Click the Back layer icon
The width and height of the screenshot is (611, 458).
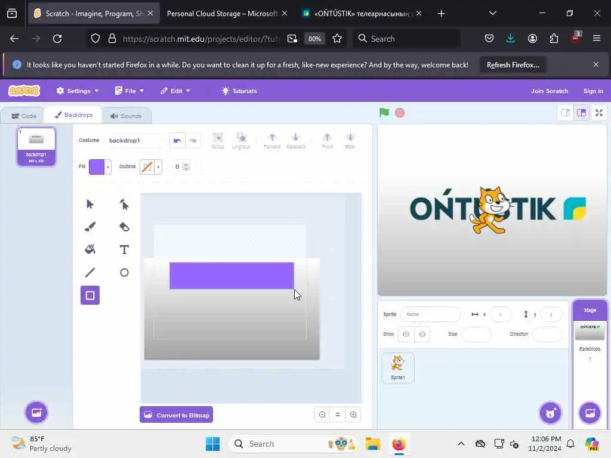point(350,141)
